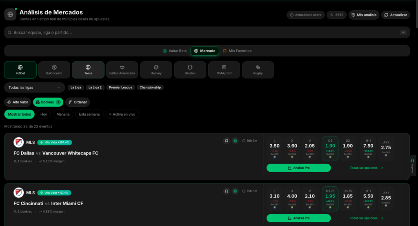The height and width of the screenshot is (226, 418).
Task: Click the 8659 activity counter
Action: (x=336, y=15)
